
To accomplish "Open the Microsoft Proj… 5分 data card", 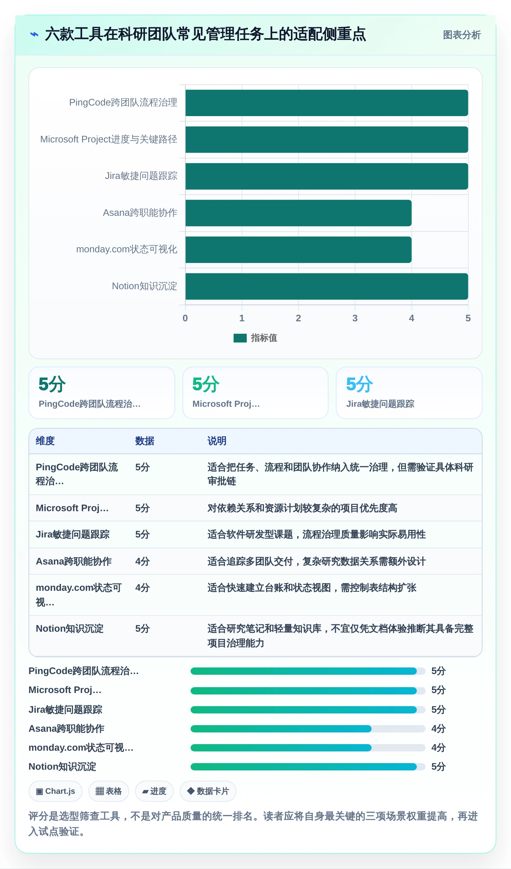I will [255, 393].
